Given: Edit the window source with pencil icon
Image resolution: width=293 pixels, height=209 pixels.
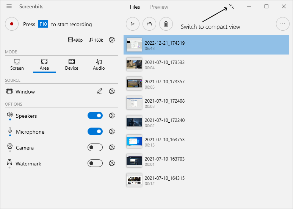Looking at the screenshot, I should pos(100,91).
